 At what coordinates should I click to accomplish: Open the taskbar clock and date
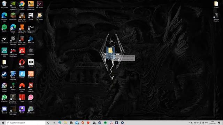click(x=213, y=123)
